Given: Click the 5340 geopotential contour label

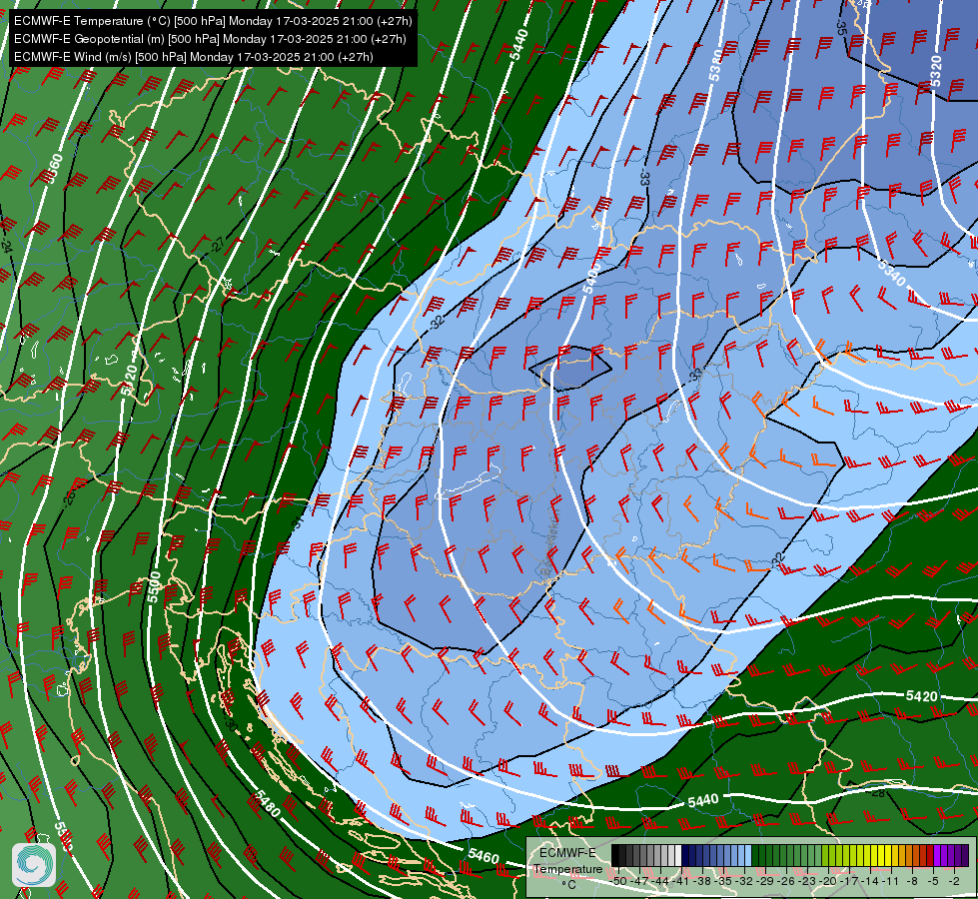Looking at the screenshot, I should (x=892, y=273).
